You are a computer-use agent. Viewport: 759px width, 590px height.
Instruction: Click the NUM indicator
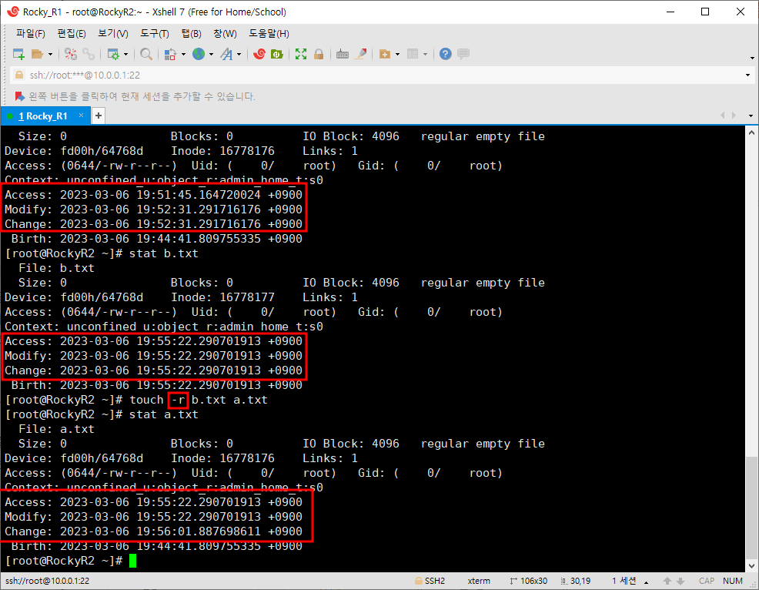pyautogui.click(x=733, y=581)
